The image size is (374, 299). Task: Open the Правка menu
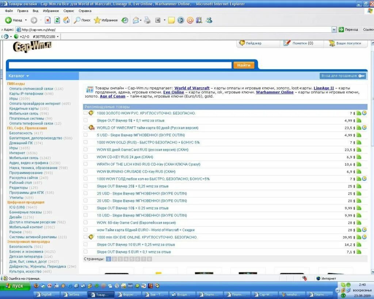point(23,11)
